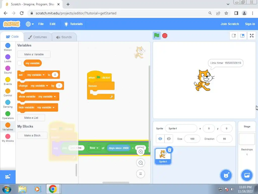
Task: Open the Control blocks category
Action: [8, 92]
